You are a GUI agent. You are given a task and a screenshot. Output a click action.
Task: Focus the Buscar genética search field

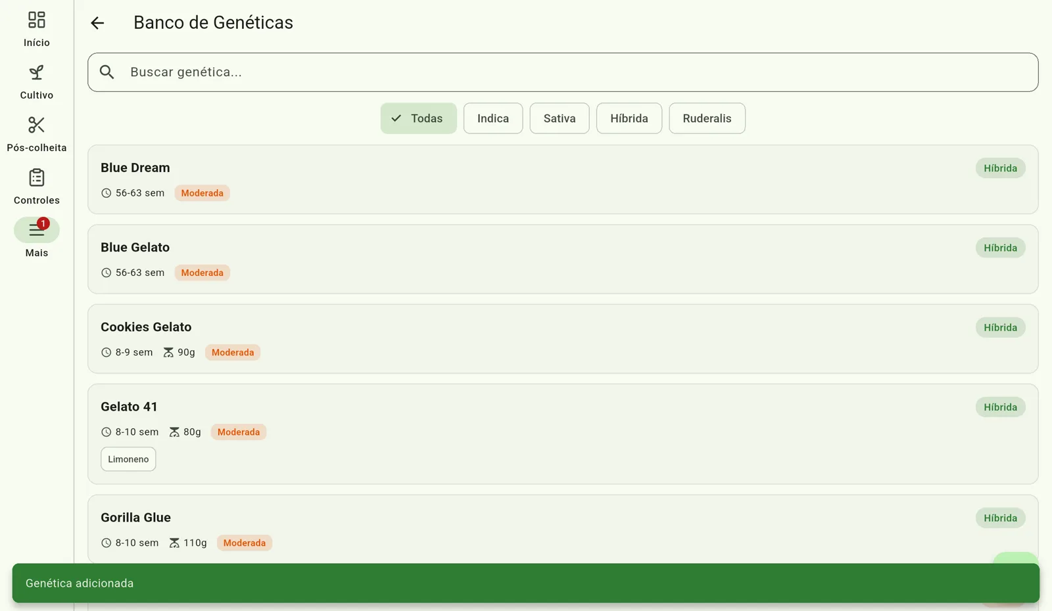pyautogui.click(x=563, y=72)
